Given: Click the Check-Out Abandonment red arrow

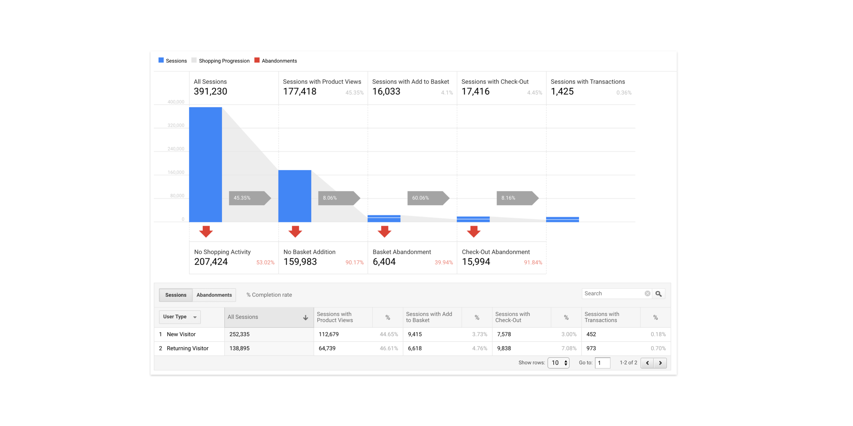Looking at the screenshot, I should (473, 232).
